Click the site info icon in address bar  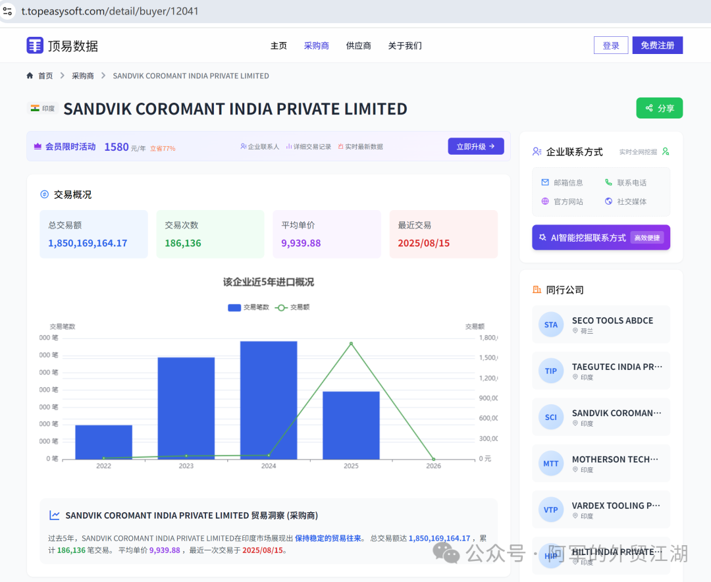8,11
